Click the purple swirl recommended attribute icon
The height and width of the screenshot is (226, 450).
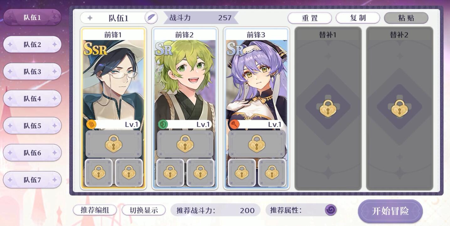click(x=330, y=210)
